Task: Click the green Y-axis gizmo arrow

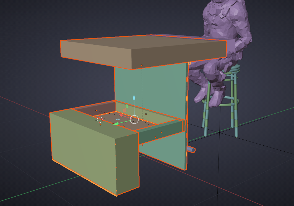Action: click(x=116, y=124)
